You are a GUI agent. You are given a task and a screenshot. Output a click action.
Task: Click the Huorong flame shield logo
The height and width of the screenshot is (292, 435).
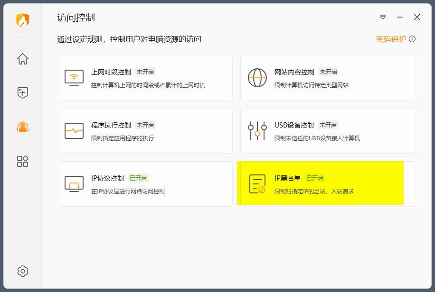click(x=22, y=20)
